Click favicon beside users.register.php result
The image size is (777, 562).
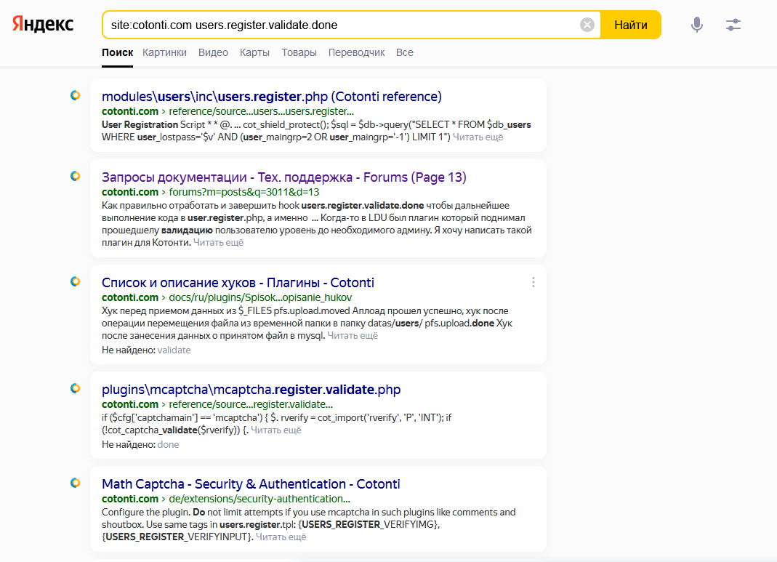76,95
